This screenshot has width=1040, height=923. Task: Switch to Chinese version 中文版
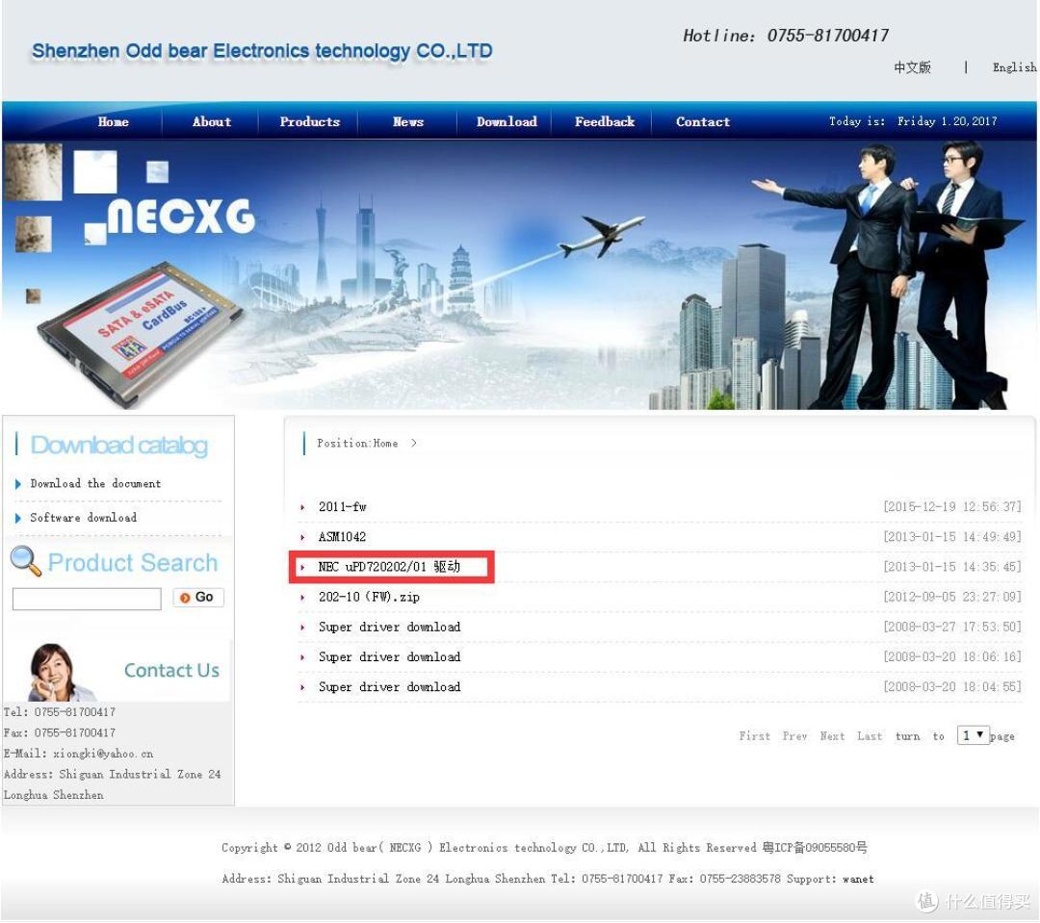[912, 67]
